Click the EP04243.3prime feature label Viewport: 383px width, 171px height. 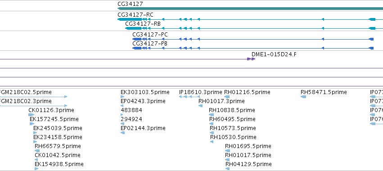coord(143,101)
